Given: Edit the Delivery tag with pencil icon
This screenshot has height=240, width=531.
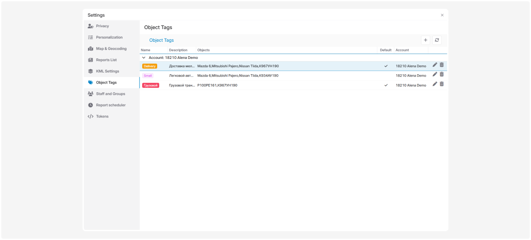Looking at the screenshot, I should 435,65.
